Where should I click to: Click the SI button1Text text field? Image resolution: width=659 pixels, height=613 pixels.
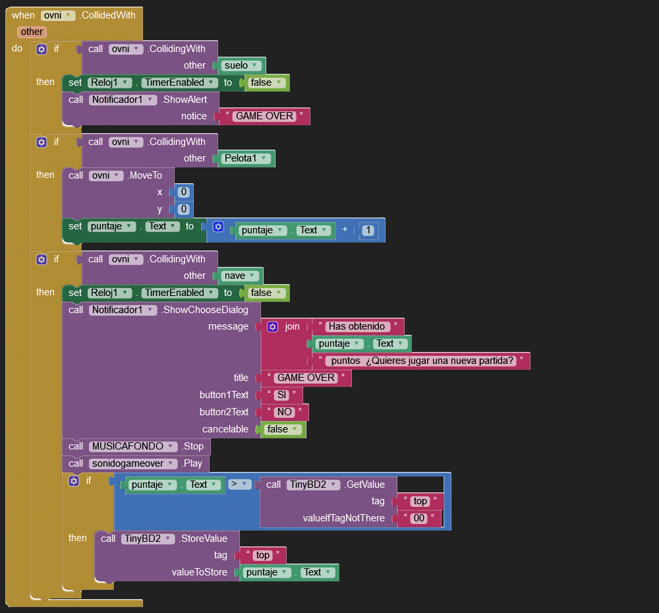(282, 395)
